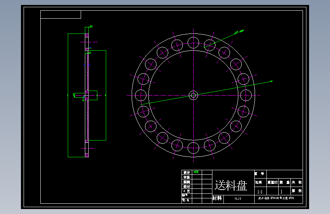Click the 重量KG header cell
This screenshot has height=214, width=330.
click(273, 182)
